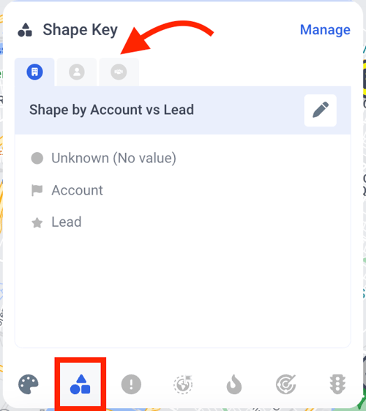The height and width of the screenshot is (411, 366).
Task: Select the Account flag entry
Action: tap(67, 190)
